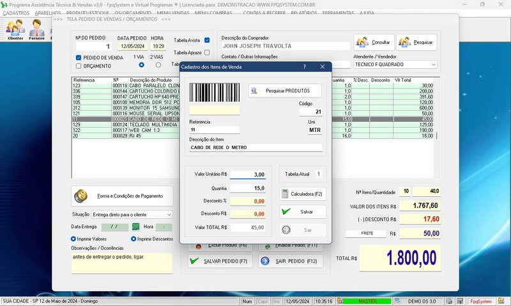Select the Imprimir Descontos radio option

coord(133,239)
